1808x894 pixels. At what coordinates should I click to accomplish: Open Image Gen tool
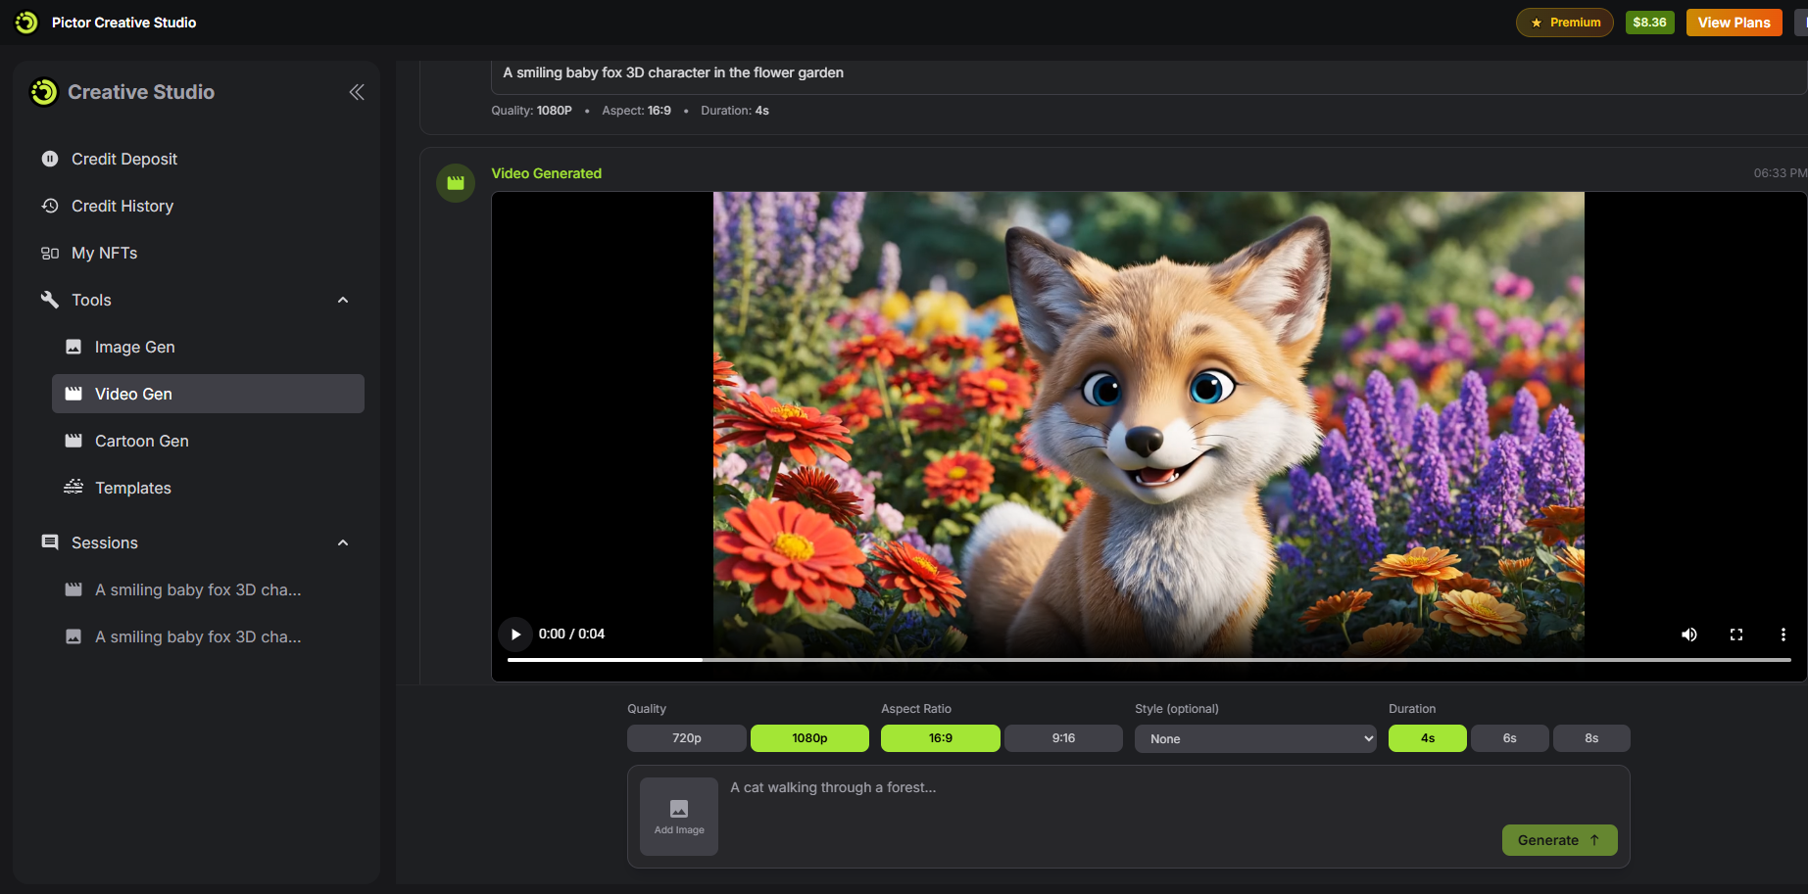pos(135,347)
